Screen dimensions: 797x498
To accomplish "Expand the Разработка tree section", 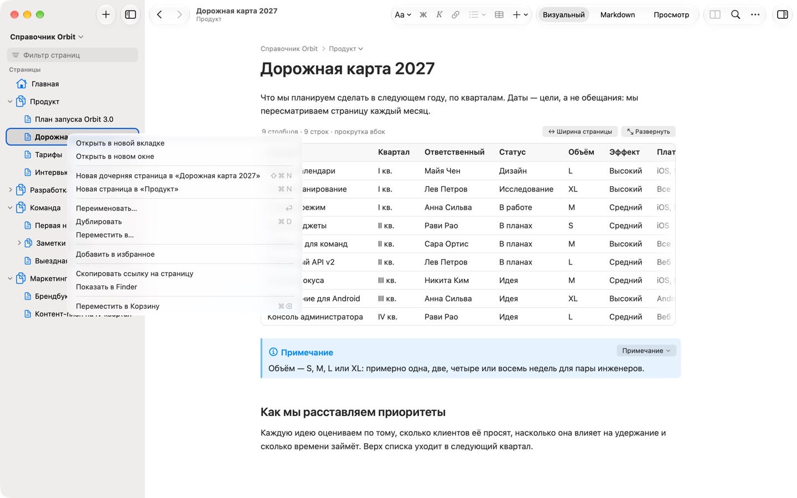I will click(10, 190).
